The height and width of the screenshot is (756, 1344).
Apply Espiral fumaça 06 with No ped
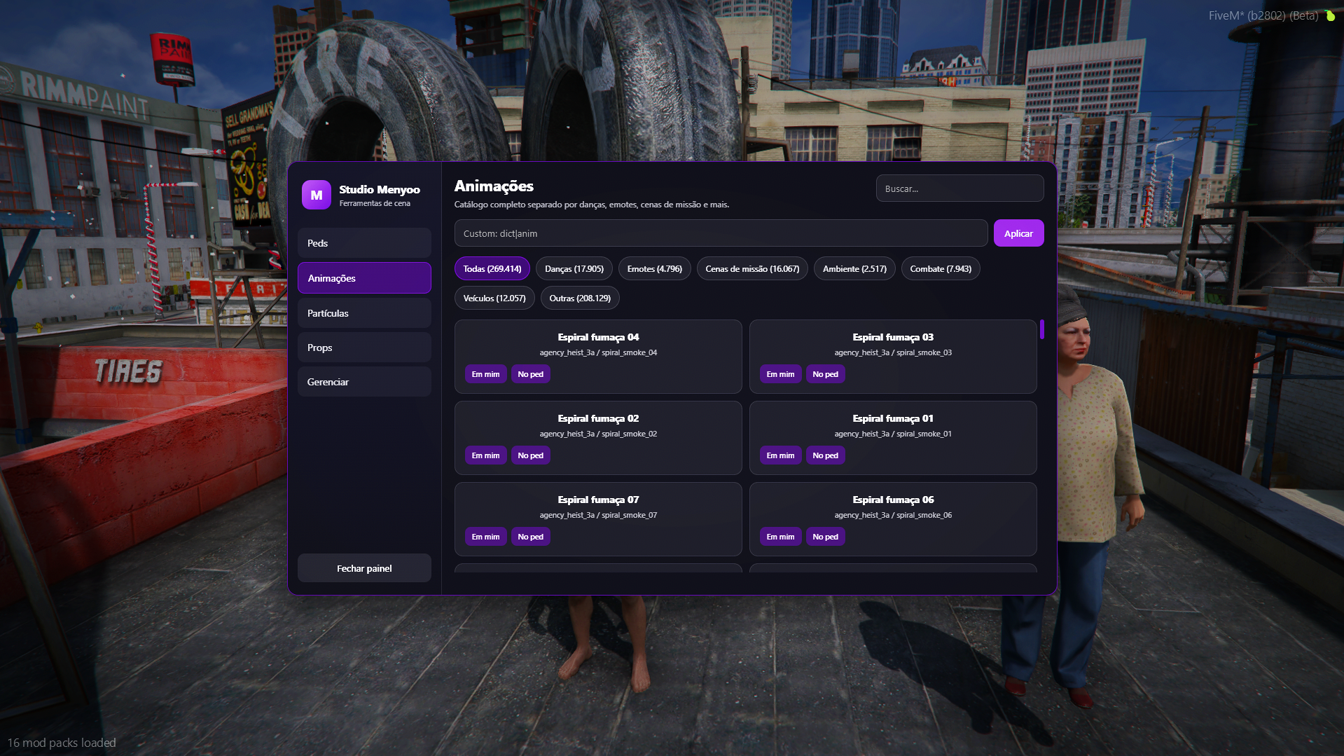coord(825,537)
